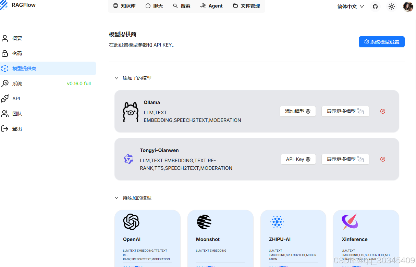Click the API plug icon in sidebar

(x=5, y=99)
